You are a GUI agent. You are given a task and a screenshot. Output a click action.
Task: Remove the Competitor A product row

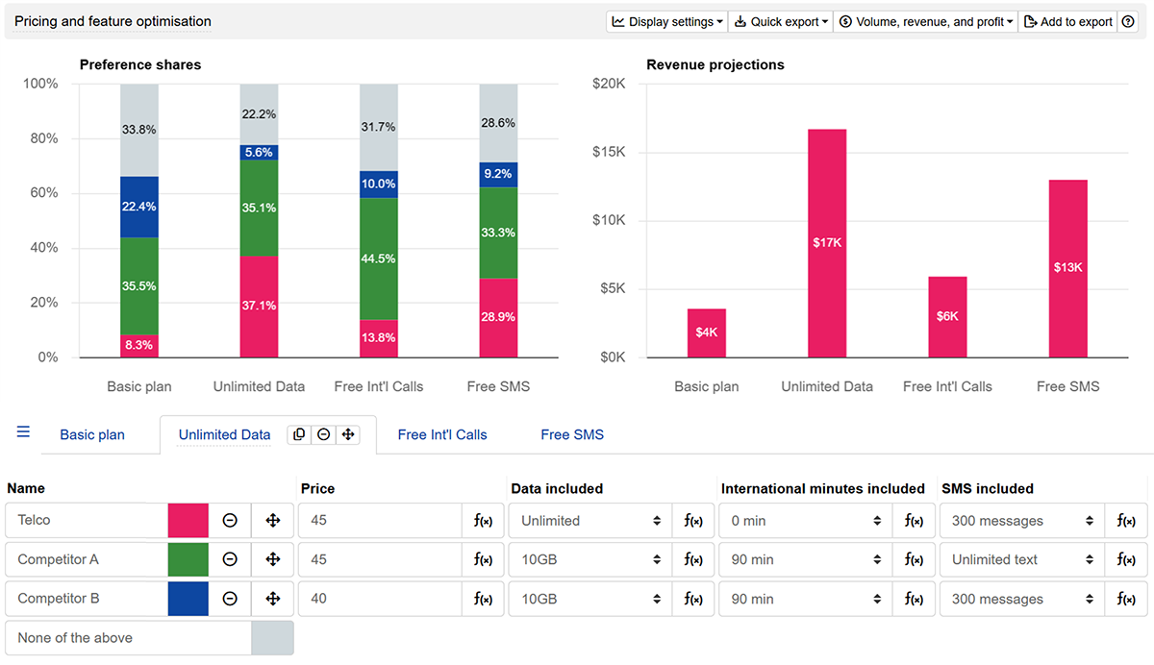tap(230, 559)
